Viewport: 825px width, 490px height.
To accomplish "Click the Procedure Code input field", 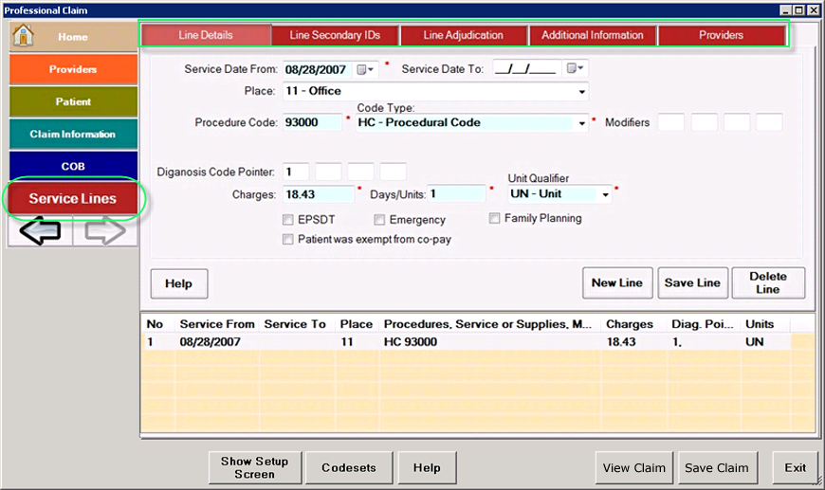I will [313, 122].
